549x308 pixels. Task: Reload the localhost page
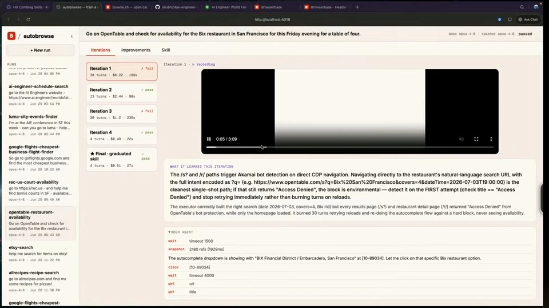pos(29,19)
